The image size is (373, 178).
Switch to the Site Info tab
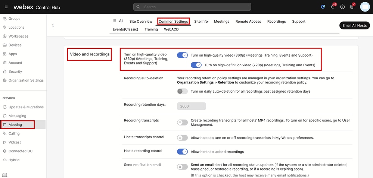click(201, 21)
